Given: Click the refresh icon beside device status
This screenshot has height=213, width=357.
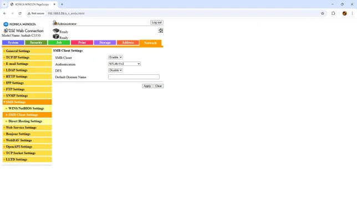Looking at the screenshot, I should [161, 31].
